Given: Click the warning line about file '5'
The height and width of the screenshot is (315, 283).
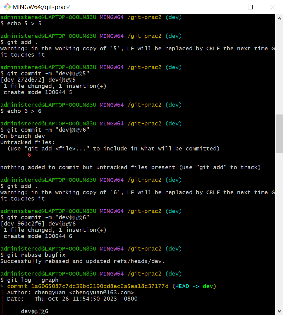Looking at the screenshot, I should coord(138,51).
